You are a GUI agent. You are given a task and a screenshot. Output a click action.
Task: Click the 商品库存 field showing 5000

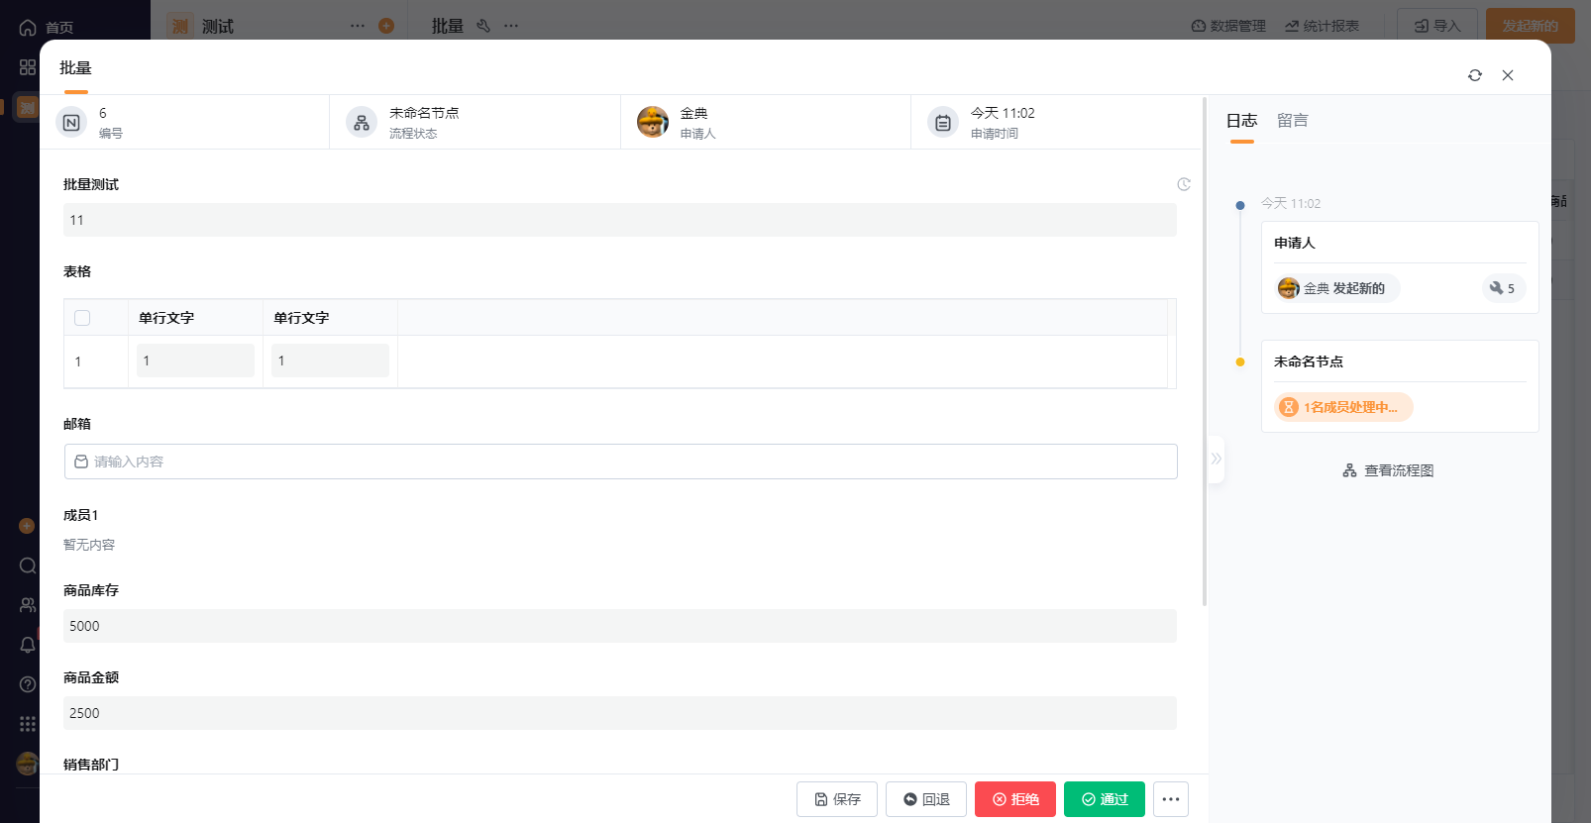coord(620,626)
